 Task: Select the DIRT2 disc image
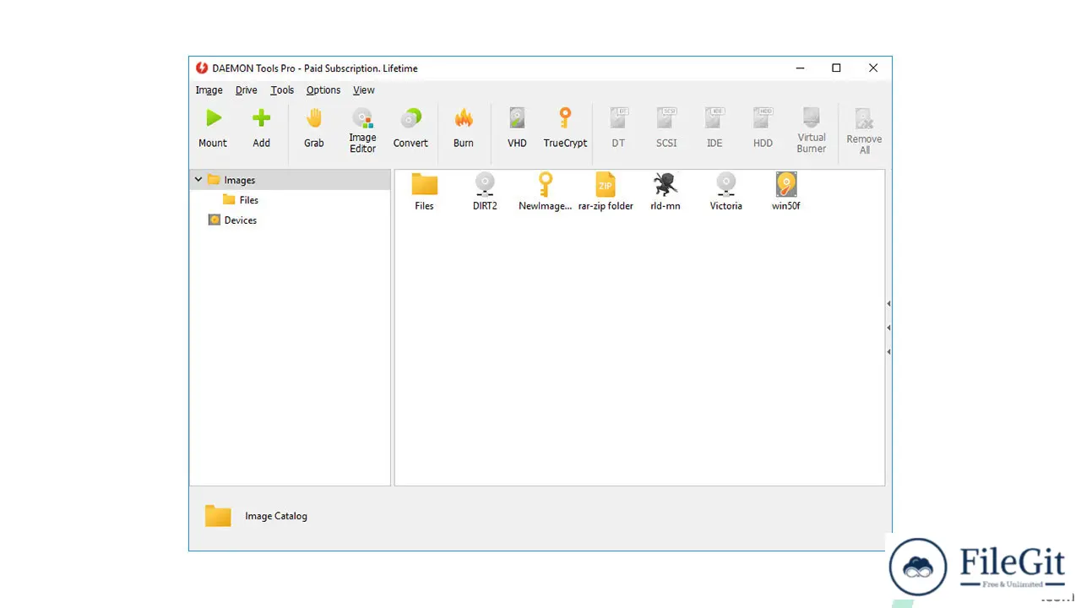[485, 192]
